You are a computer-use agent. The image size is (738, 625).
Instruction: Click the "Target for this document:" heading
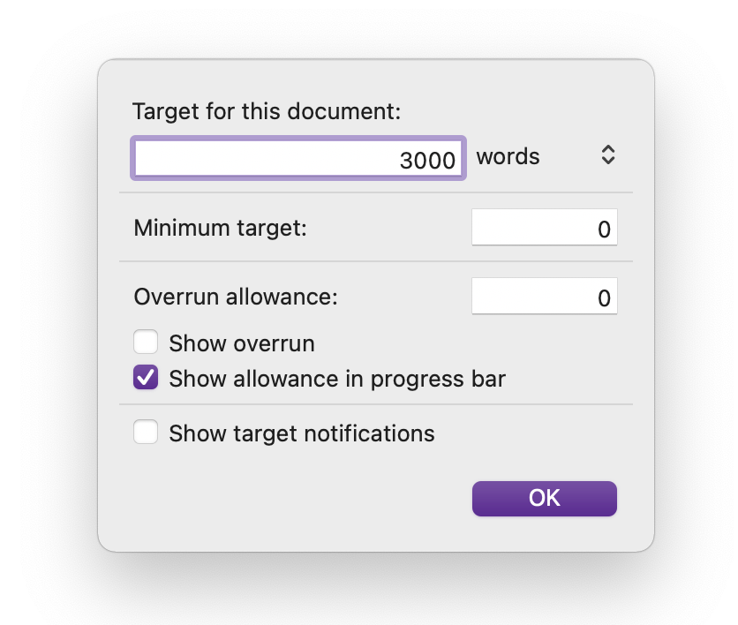tap(267, 112)
